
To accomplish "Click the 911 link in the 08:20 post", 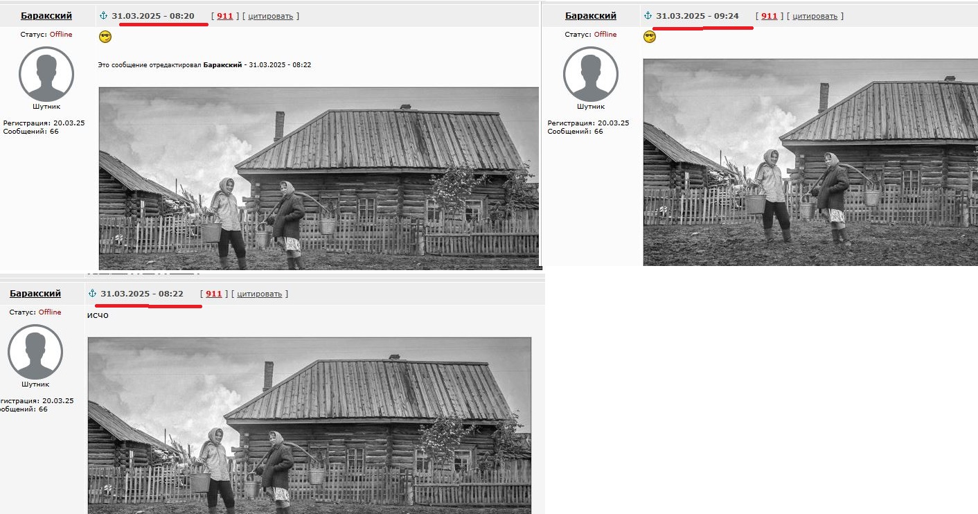I will tap(224, 16).
